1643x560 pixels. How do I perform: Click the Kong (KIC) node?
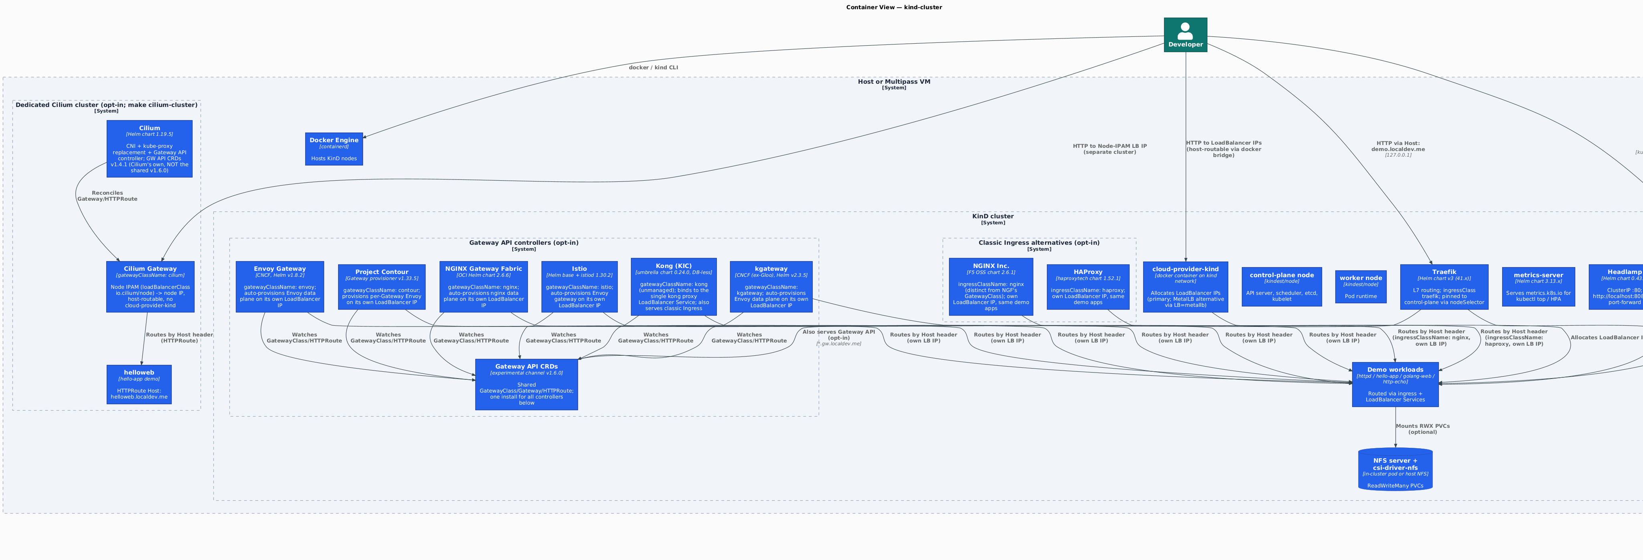coord(673,287)
